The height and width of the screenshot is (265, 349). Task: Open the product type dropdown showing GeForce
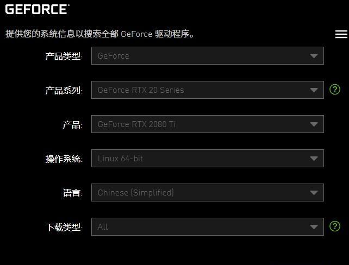pos(208,55)
